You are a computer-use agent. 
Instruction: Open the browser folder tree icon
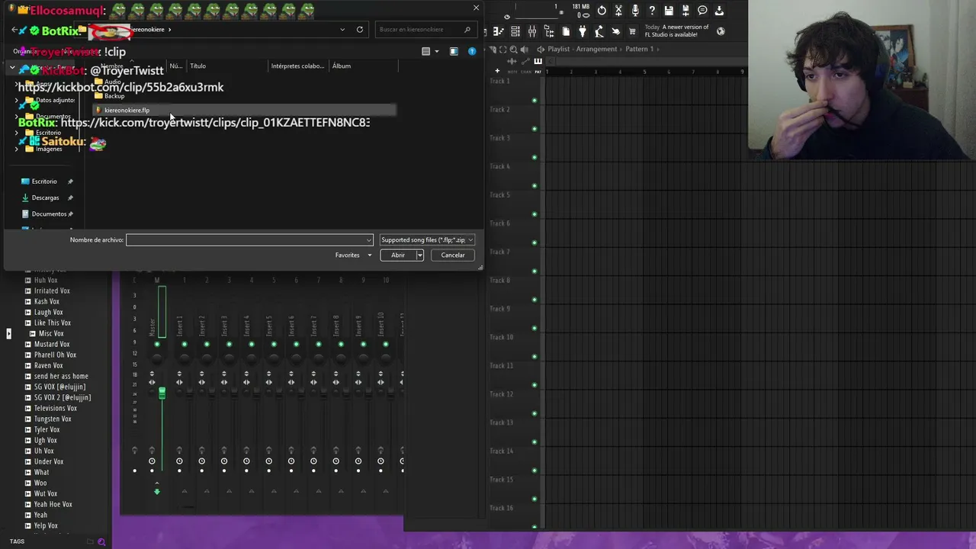click(x=549, y=31)
